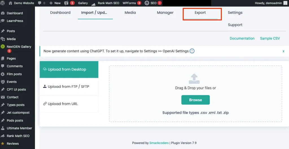Viewport: 289px width, 149px height.
Task: Select Upload from FTP / SFTP option
Action: point(68,87)
